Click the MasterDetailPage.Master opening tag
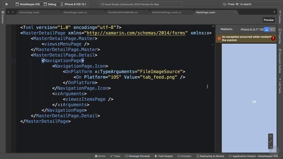 (64, 38)
